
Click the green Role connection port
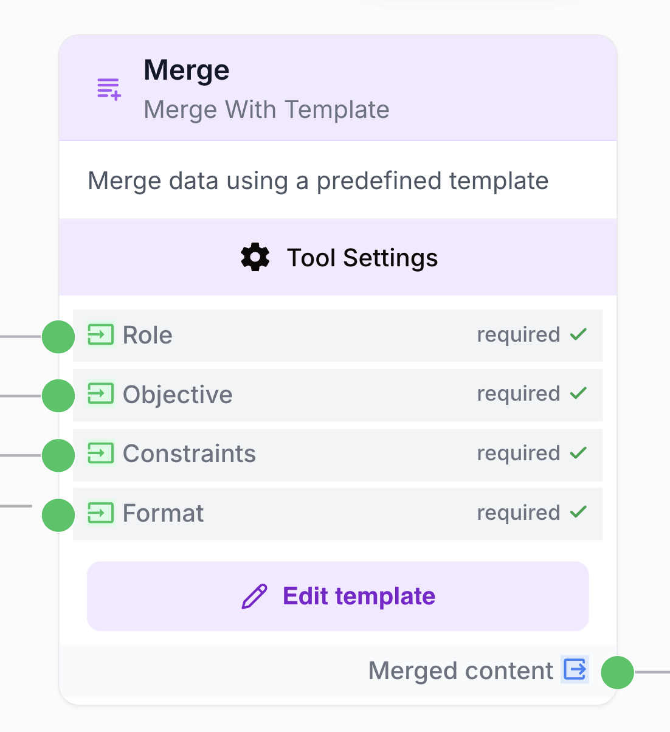pyautogui.click(x=58, y=336)
